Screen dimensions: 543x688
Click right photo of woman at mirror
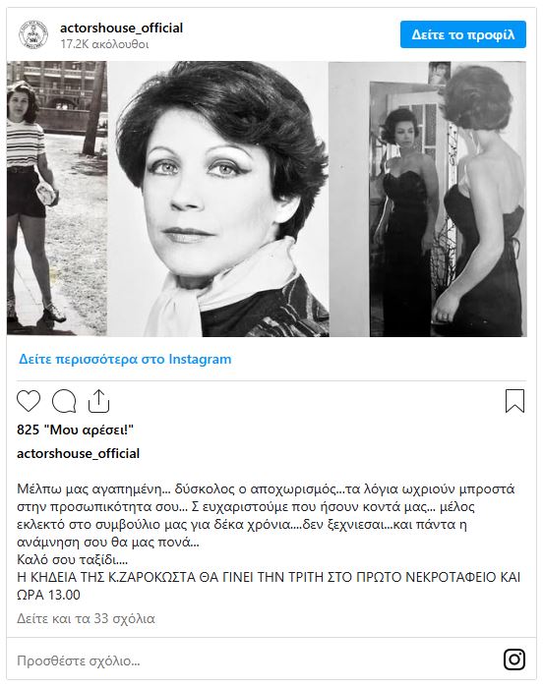(x=428, y=199)
